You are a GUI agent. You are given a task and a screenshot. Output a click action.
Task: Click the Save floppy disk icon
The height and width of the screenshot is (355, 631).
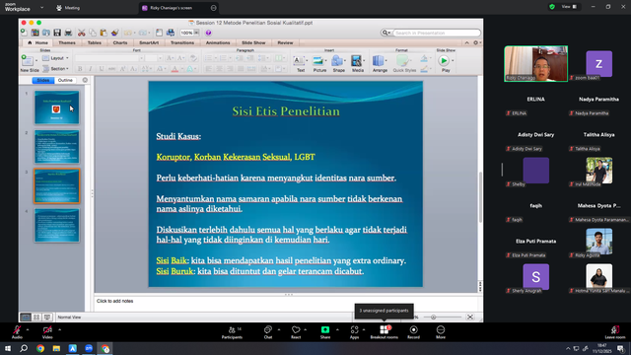[57, 33]
